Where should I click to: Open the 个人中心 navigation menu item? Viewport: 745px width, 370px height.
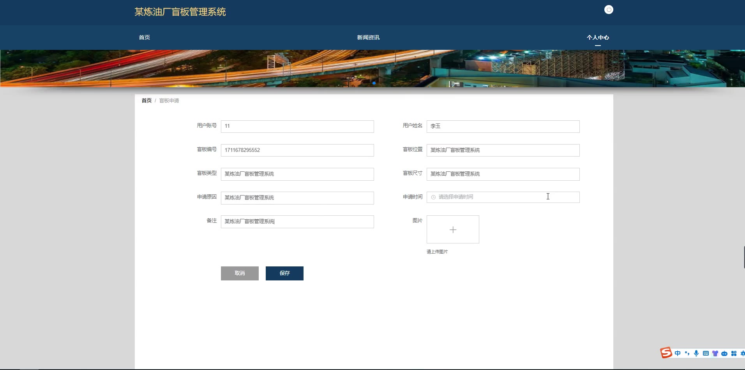(x=598, y=37)
